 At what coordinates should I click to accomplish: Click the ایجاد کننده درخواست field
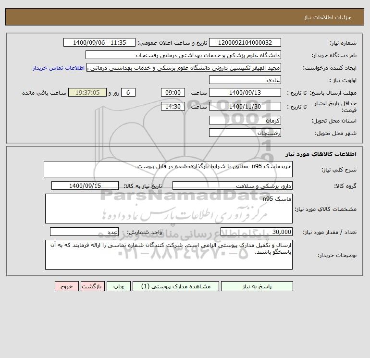tap(184, 67)
